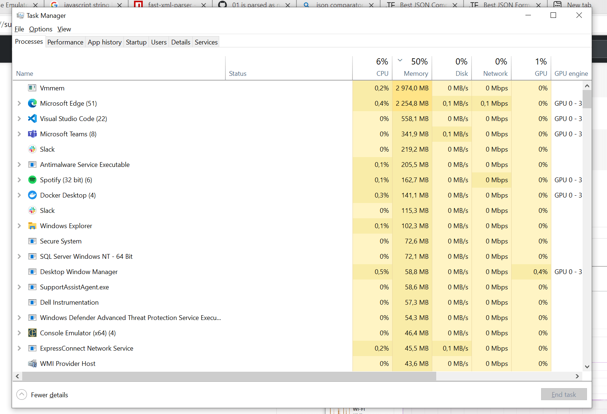Click the Status column header

(289, 68)
